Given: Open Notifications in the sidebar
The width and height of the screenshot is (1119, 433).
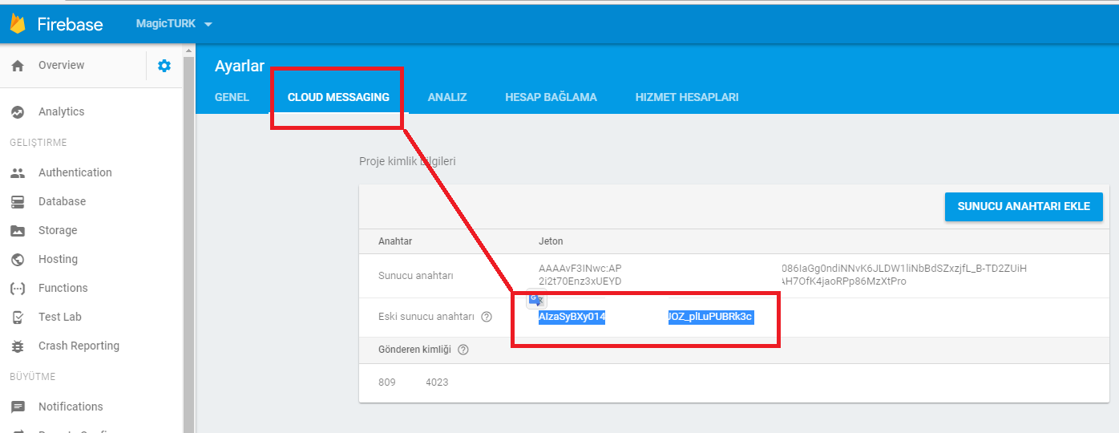Looking at the screenshot, I should pyautogui.click(x=71, y=407).
